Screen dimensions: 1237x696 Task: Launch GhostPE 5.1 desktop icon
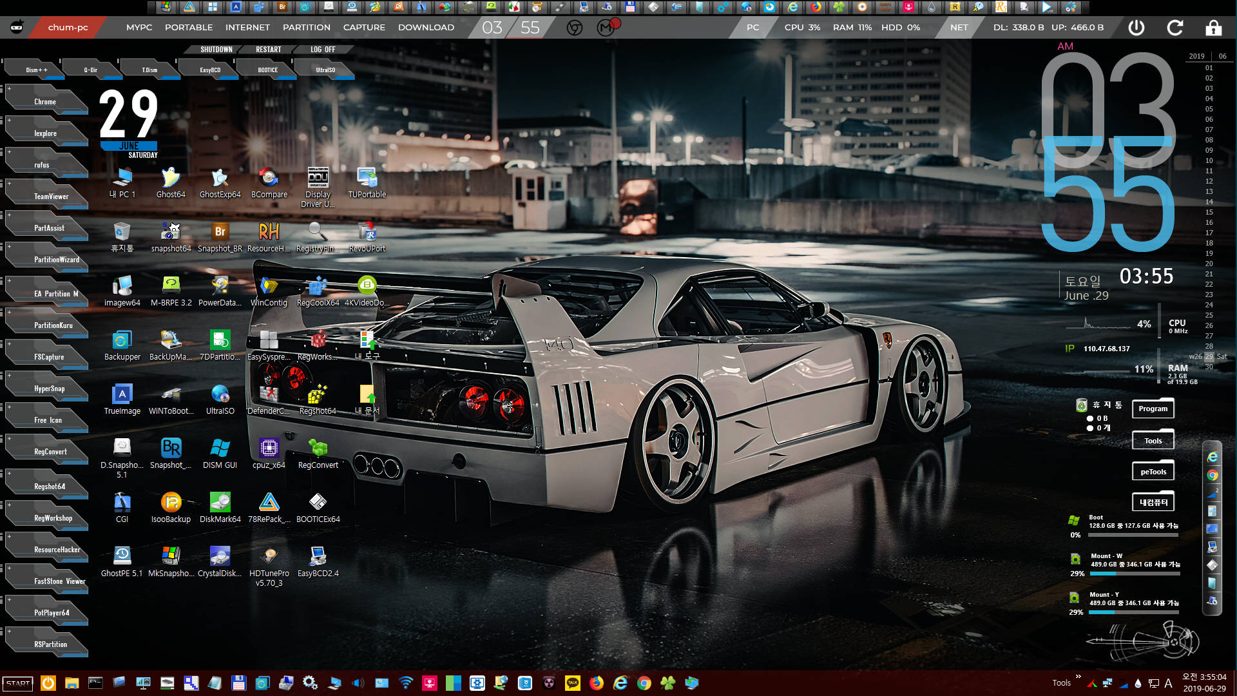(122, 561)
